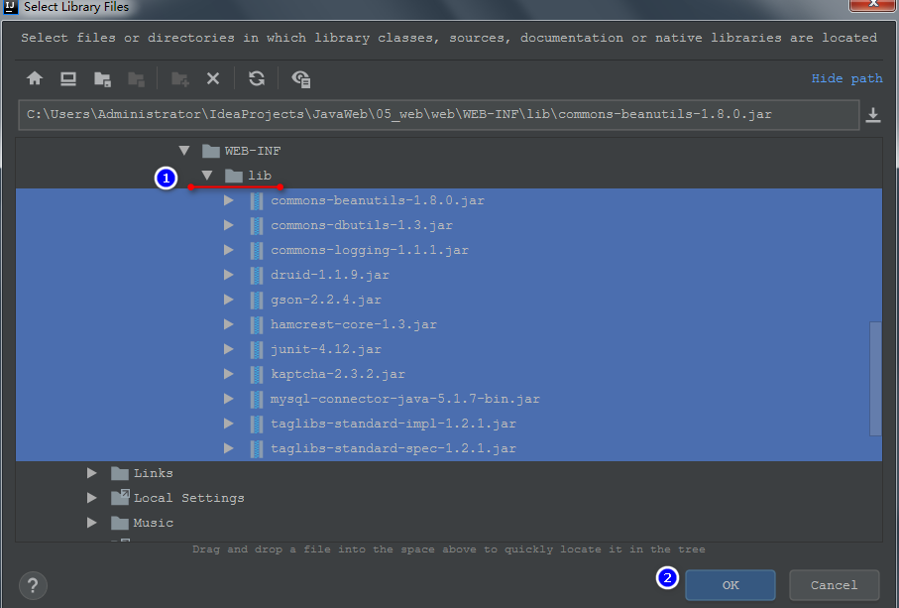This screenshot has width=899, height=608.
Task: Click the greyed Module directory icon
Action: point(136,79)
